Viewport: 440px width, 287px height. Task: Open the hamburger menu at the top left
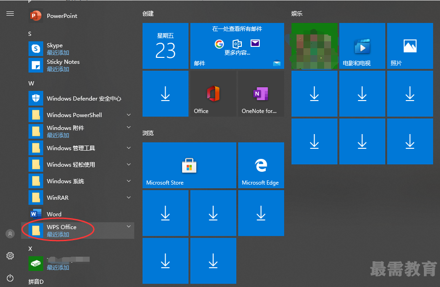tap(10, 13)
